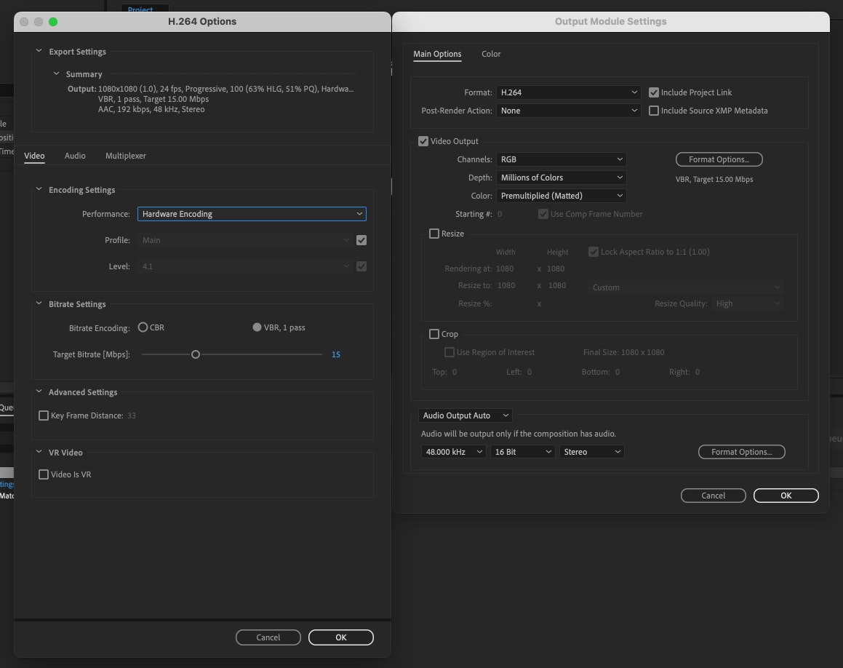Open the Stereo channels dropdown

point(591,452)
